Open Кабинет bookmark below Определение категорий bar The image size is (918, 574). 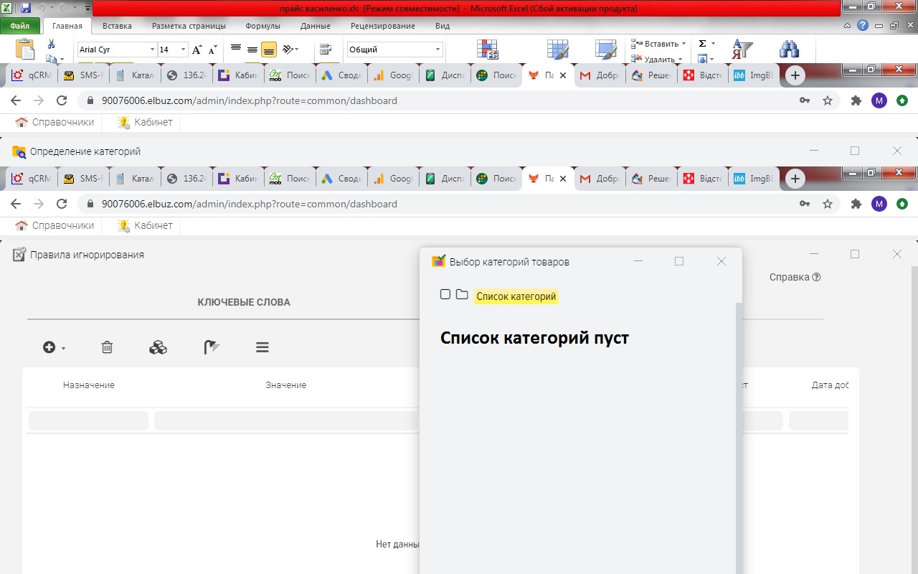(146, 225)
